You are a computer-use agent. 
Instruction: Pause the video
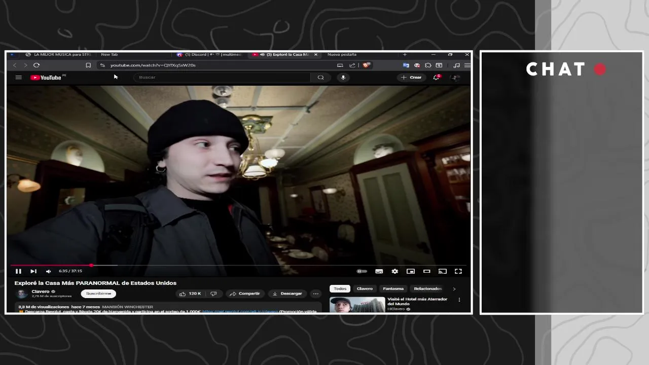18,271
